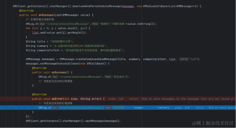Viewport: 236px width, 128px height.
Task: Click italic createCombinedSendMessage call after EMMessage.
Action: click(x=96, y=59)
